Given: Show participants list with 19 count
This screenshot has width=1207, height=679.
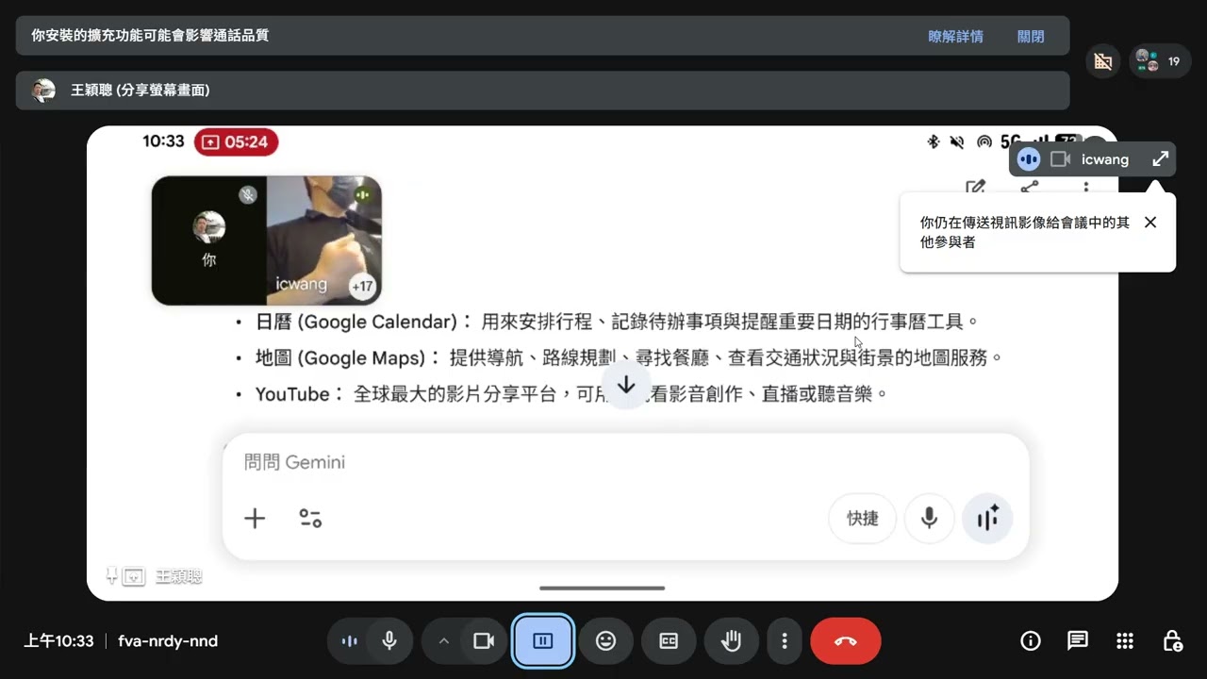Looking at the screenshot, I should (1159, 61).
